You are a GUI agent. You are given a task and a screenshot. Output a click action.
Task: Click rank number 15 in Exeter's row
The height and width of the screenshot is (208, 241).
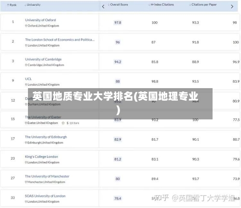pyautogui.click(x=13, y=119)
